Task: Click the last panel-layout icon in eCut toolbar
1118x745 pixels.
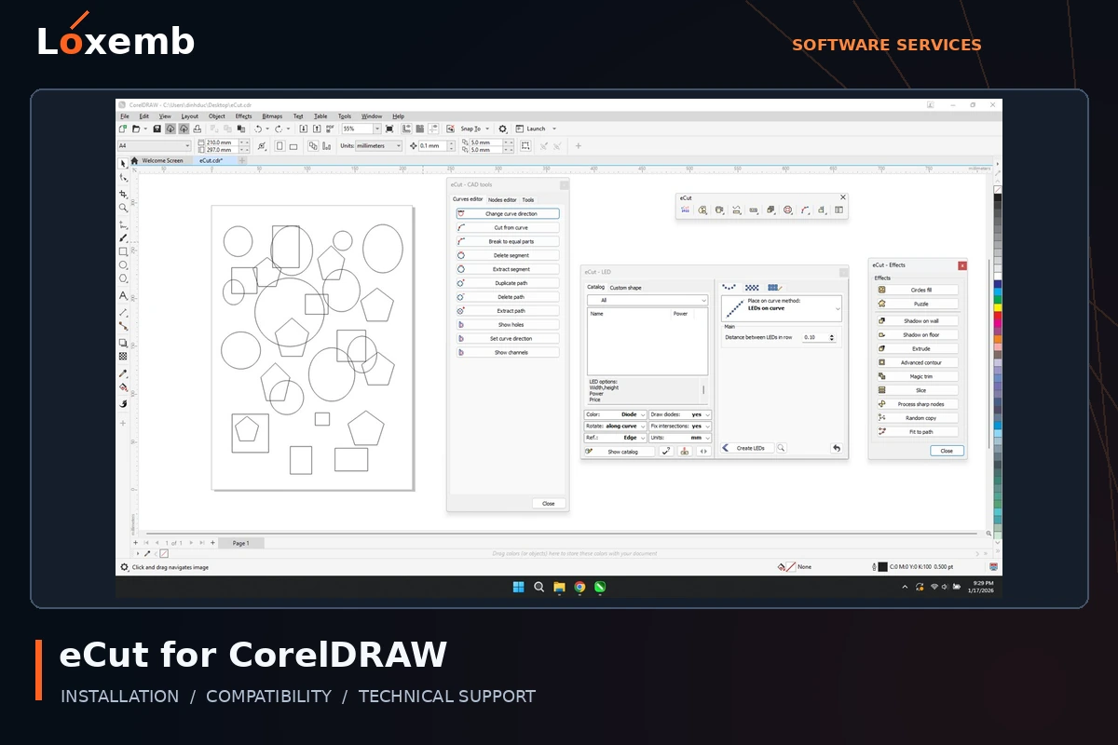Action: pyautogui.click(x=838, y=210)
